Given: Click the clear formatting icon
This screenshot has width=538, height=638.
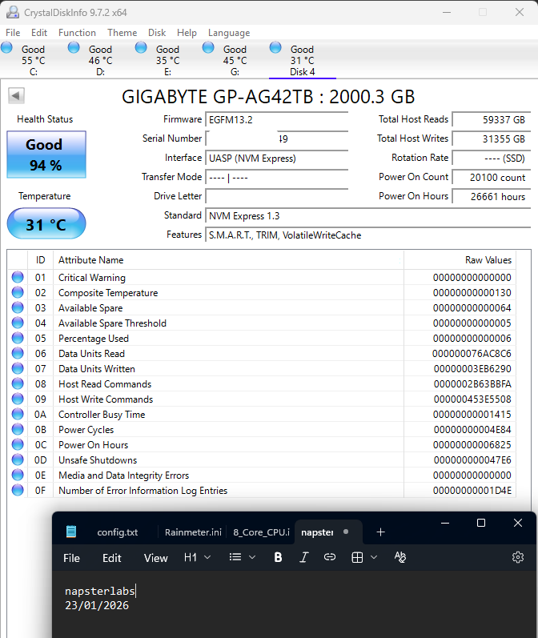Looking at the screenshot, I should [400, 557].
